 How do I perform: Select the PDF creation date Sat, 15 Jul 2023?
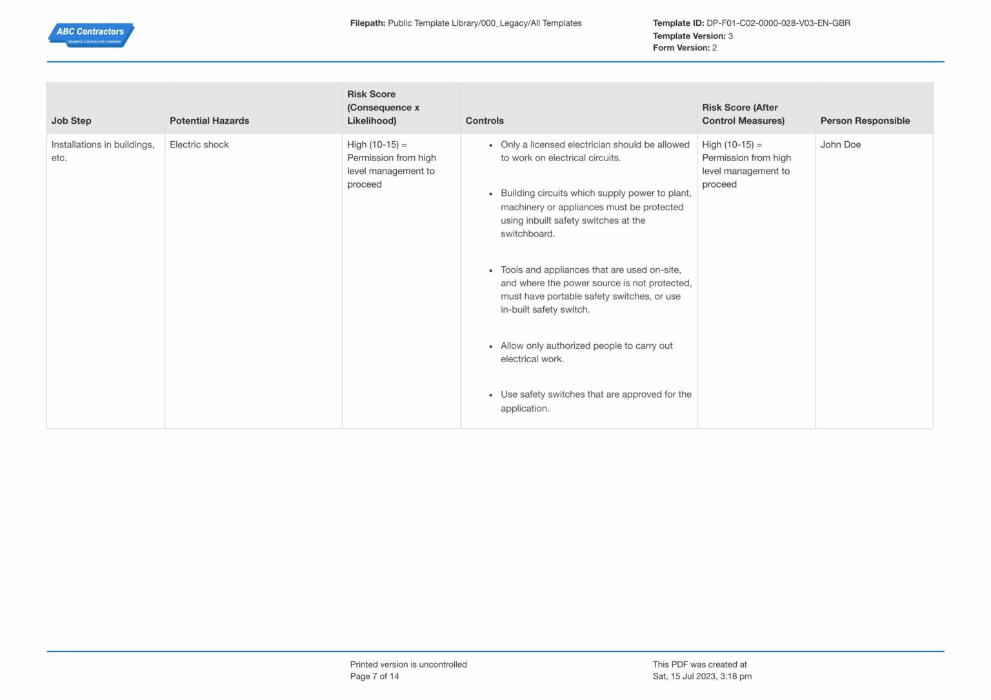(702, 676)
